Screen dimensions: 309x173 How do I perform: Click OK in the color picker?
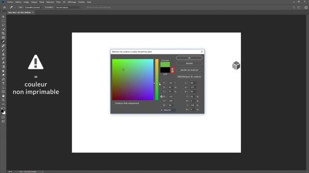pos(189,58)
